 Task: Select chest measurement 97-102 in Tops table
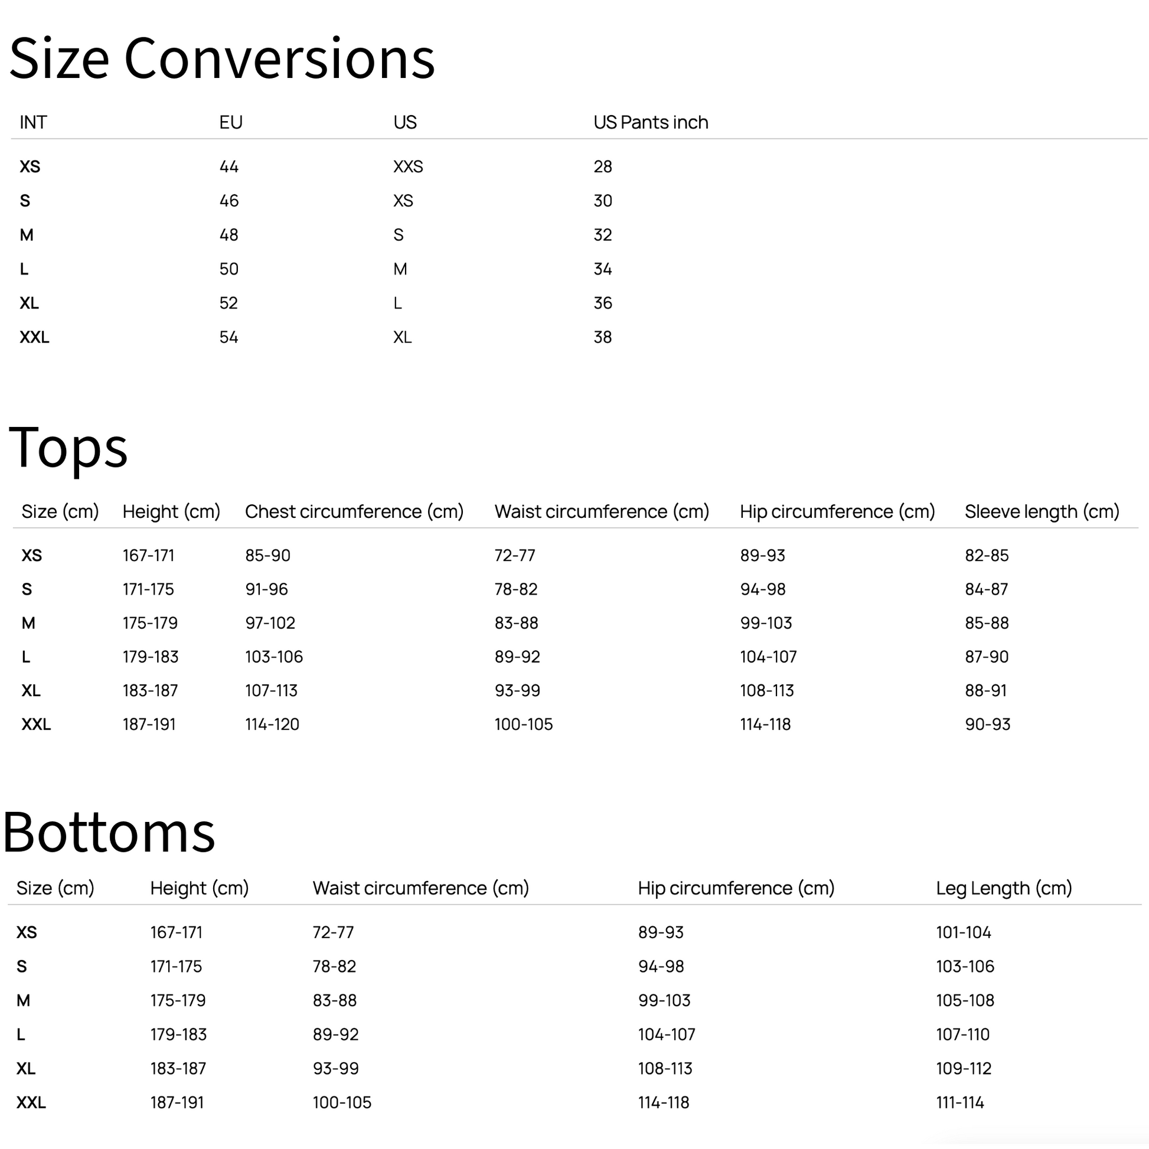click(270, 623)
